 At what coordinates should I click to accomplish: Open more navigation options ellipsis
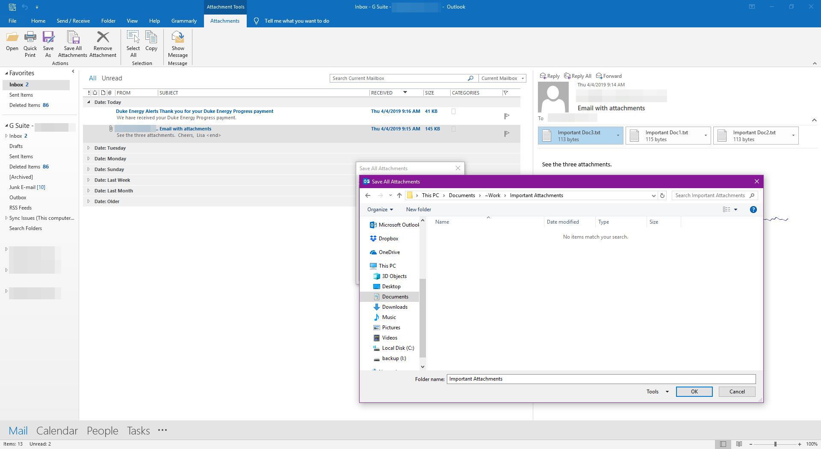click(162, 431)
